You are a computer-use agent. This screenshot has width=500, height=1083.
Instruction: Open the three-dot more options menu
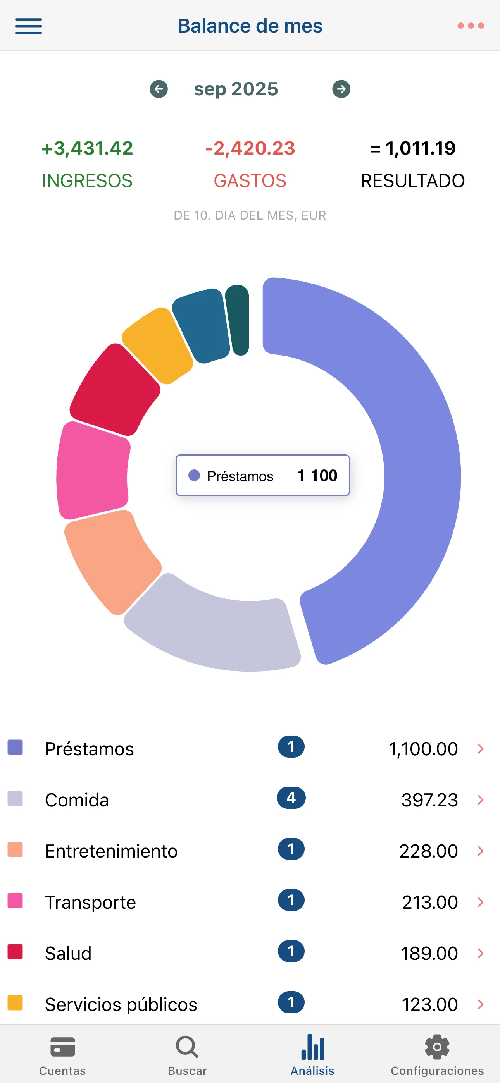point(471,26)
